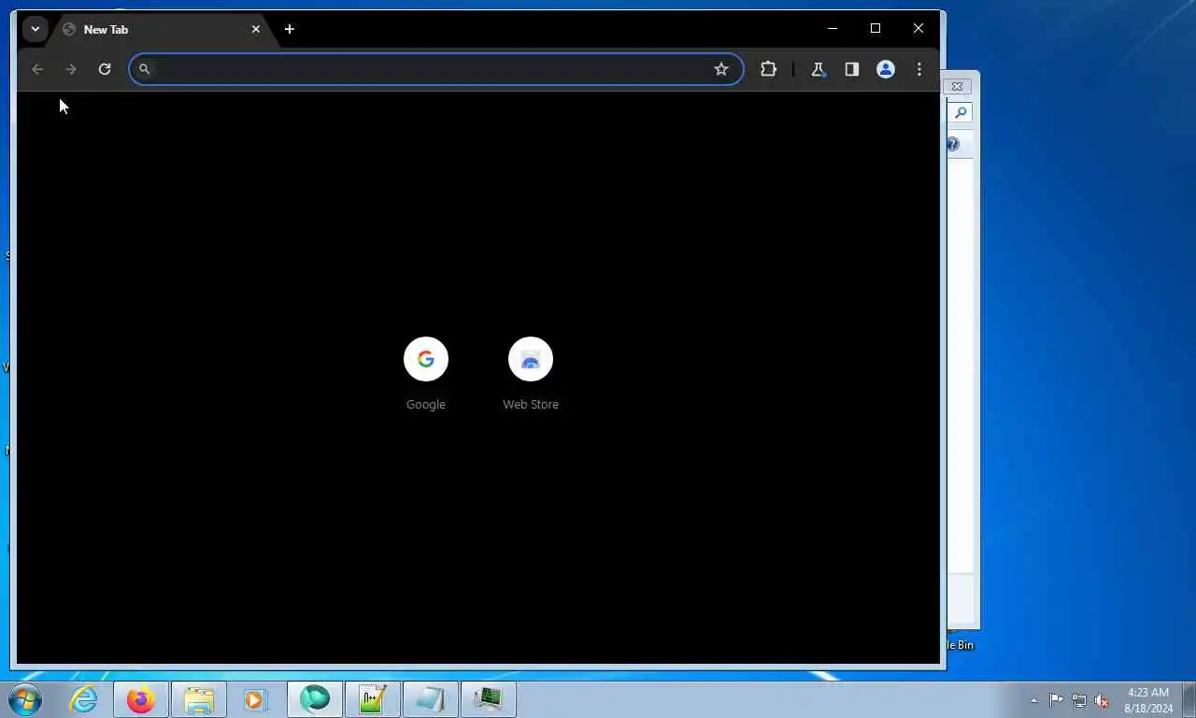Image resolution: width=1196 pixels, height=718 pixels.
Task: Minimize the Chrome window
Action: coord(833,29)
